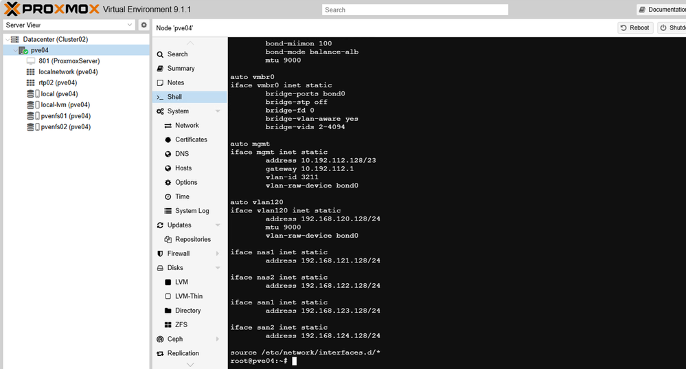Viewport: 686px width, 369px height.
Task: Click the Hosts globe icon
Action: pos(168,168)
